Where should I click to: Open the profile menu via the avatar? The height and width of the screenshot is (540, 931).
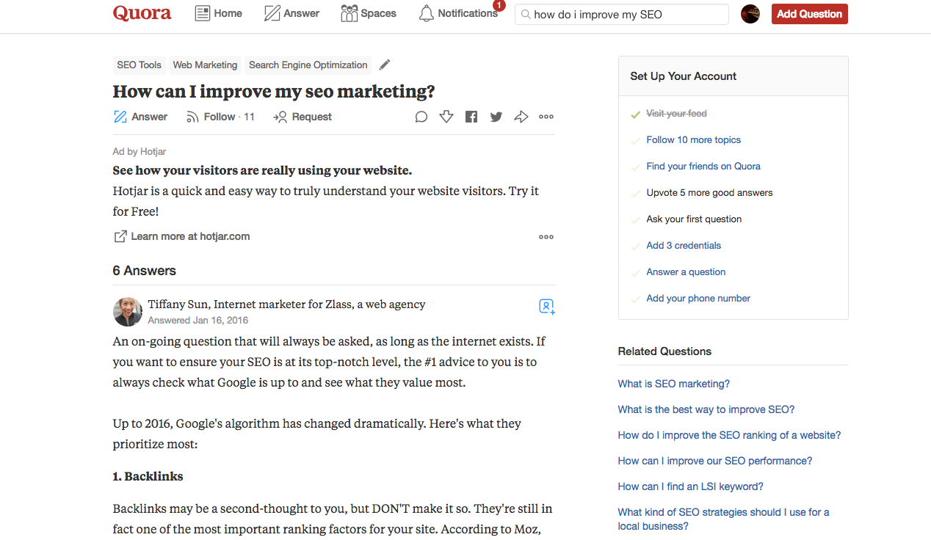coord(750,13)
